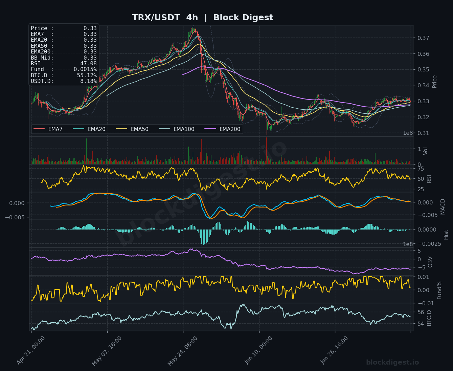453x371 pixels.
Task: Click the EMA100 label in the legend
Action: point(184,129)
